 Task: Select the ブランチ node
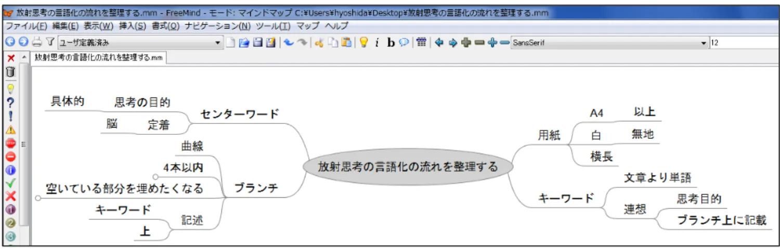pos(256,188)
